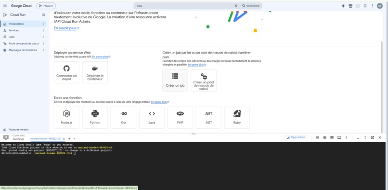
Task: Choose the Ruby function card
Action: [x=237, y=118]
